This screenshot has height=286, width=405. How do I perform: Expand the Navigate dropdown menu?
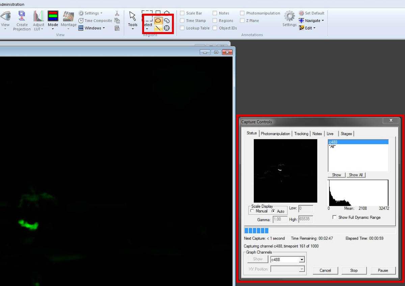323,21
